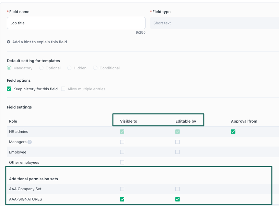Image resolution: width=279 pixels, height=206 pixels.
Task: Check Other employees Visible to checkbox
Action: point(122,162)
